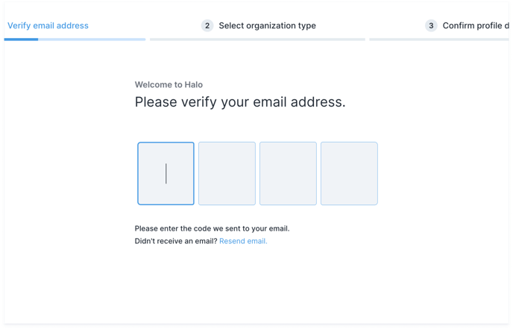Click the 'Please verify your email address' heading

240,101
